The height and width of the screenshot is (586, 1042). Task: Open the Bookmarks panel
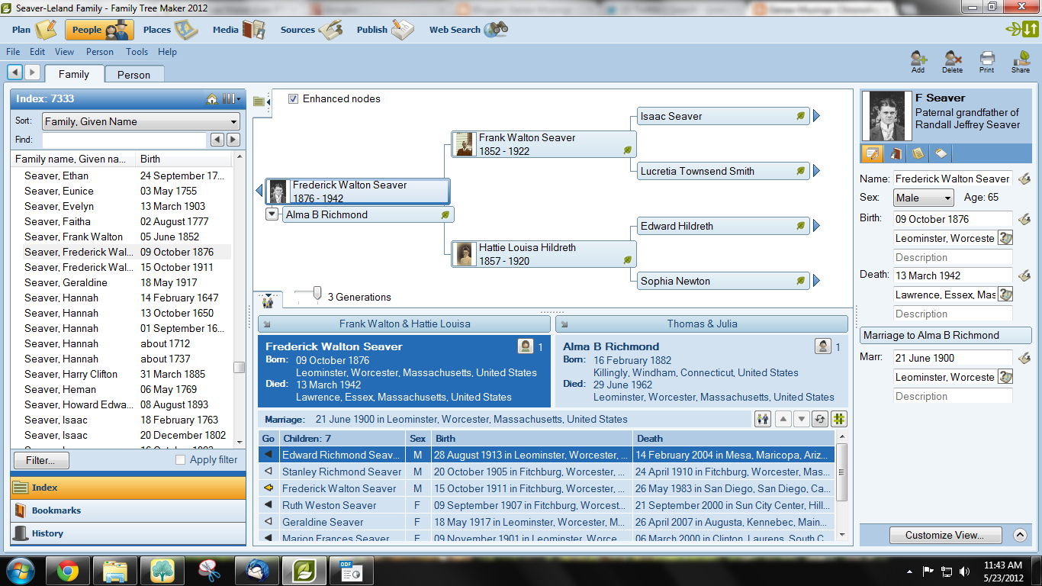pyautogui.click(x=128, y=510)
